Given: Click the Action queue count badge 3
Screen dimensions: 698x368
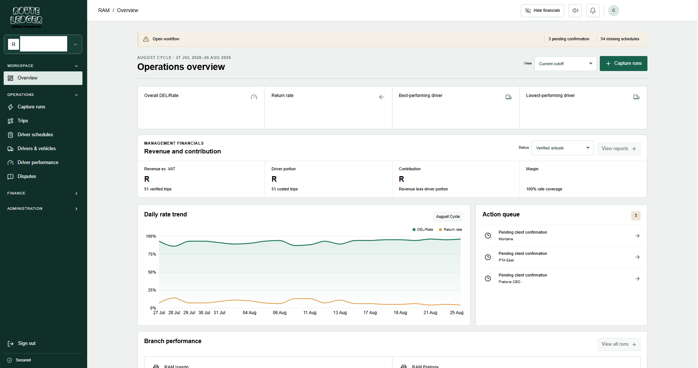Looking at the screenshot, I should click(x=636, y=216).
